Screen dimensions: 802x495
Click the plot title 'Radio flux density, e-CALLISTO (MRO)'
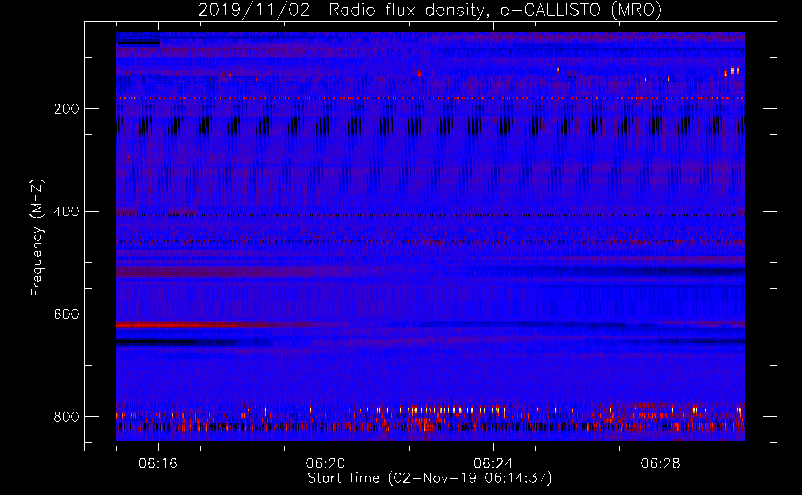click(x=495, y=10)
